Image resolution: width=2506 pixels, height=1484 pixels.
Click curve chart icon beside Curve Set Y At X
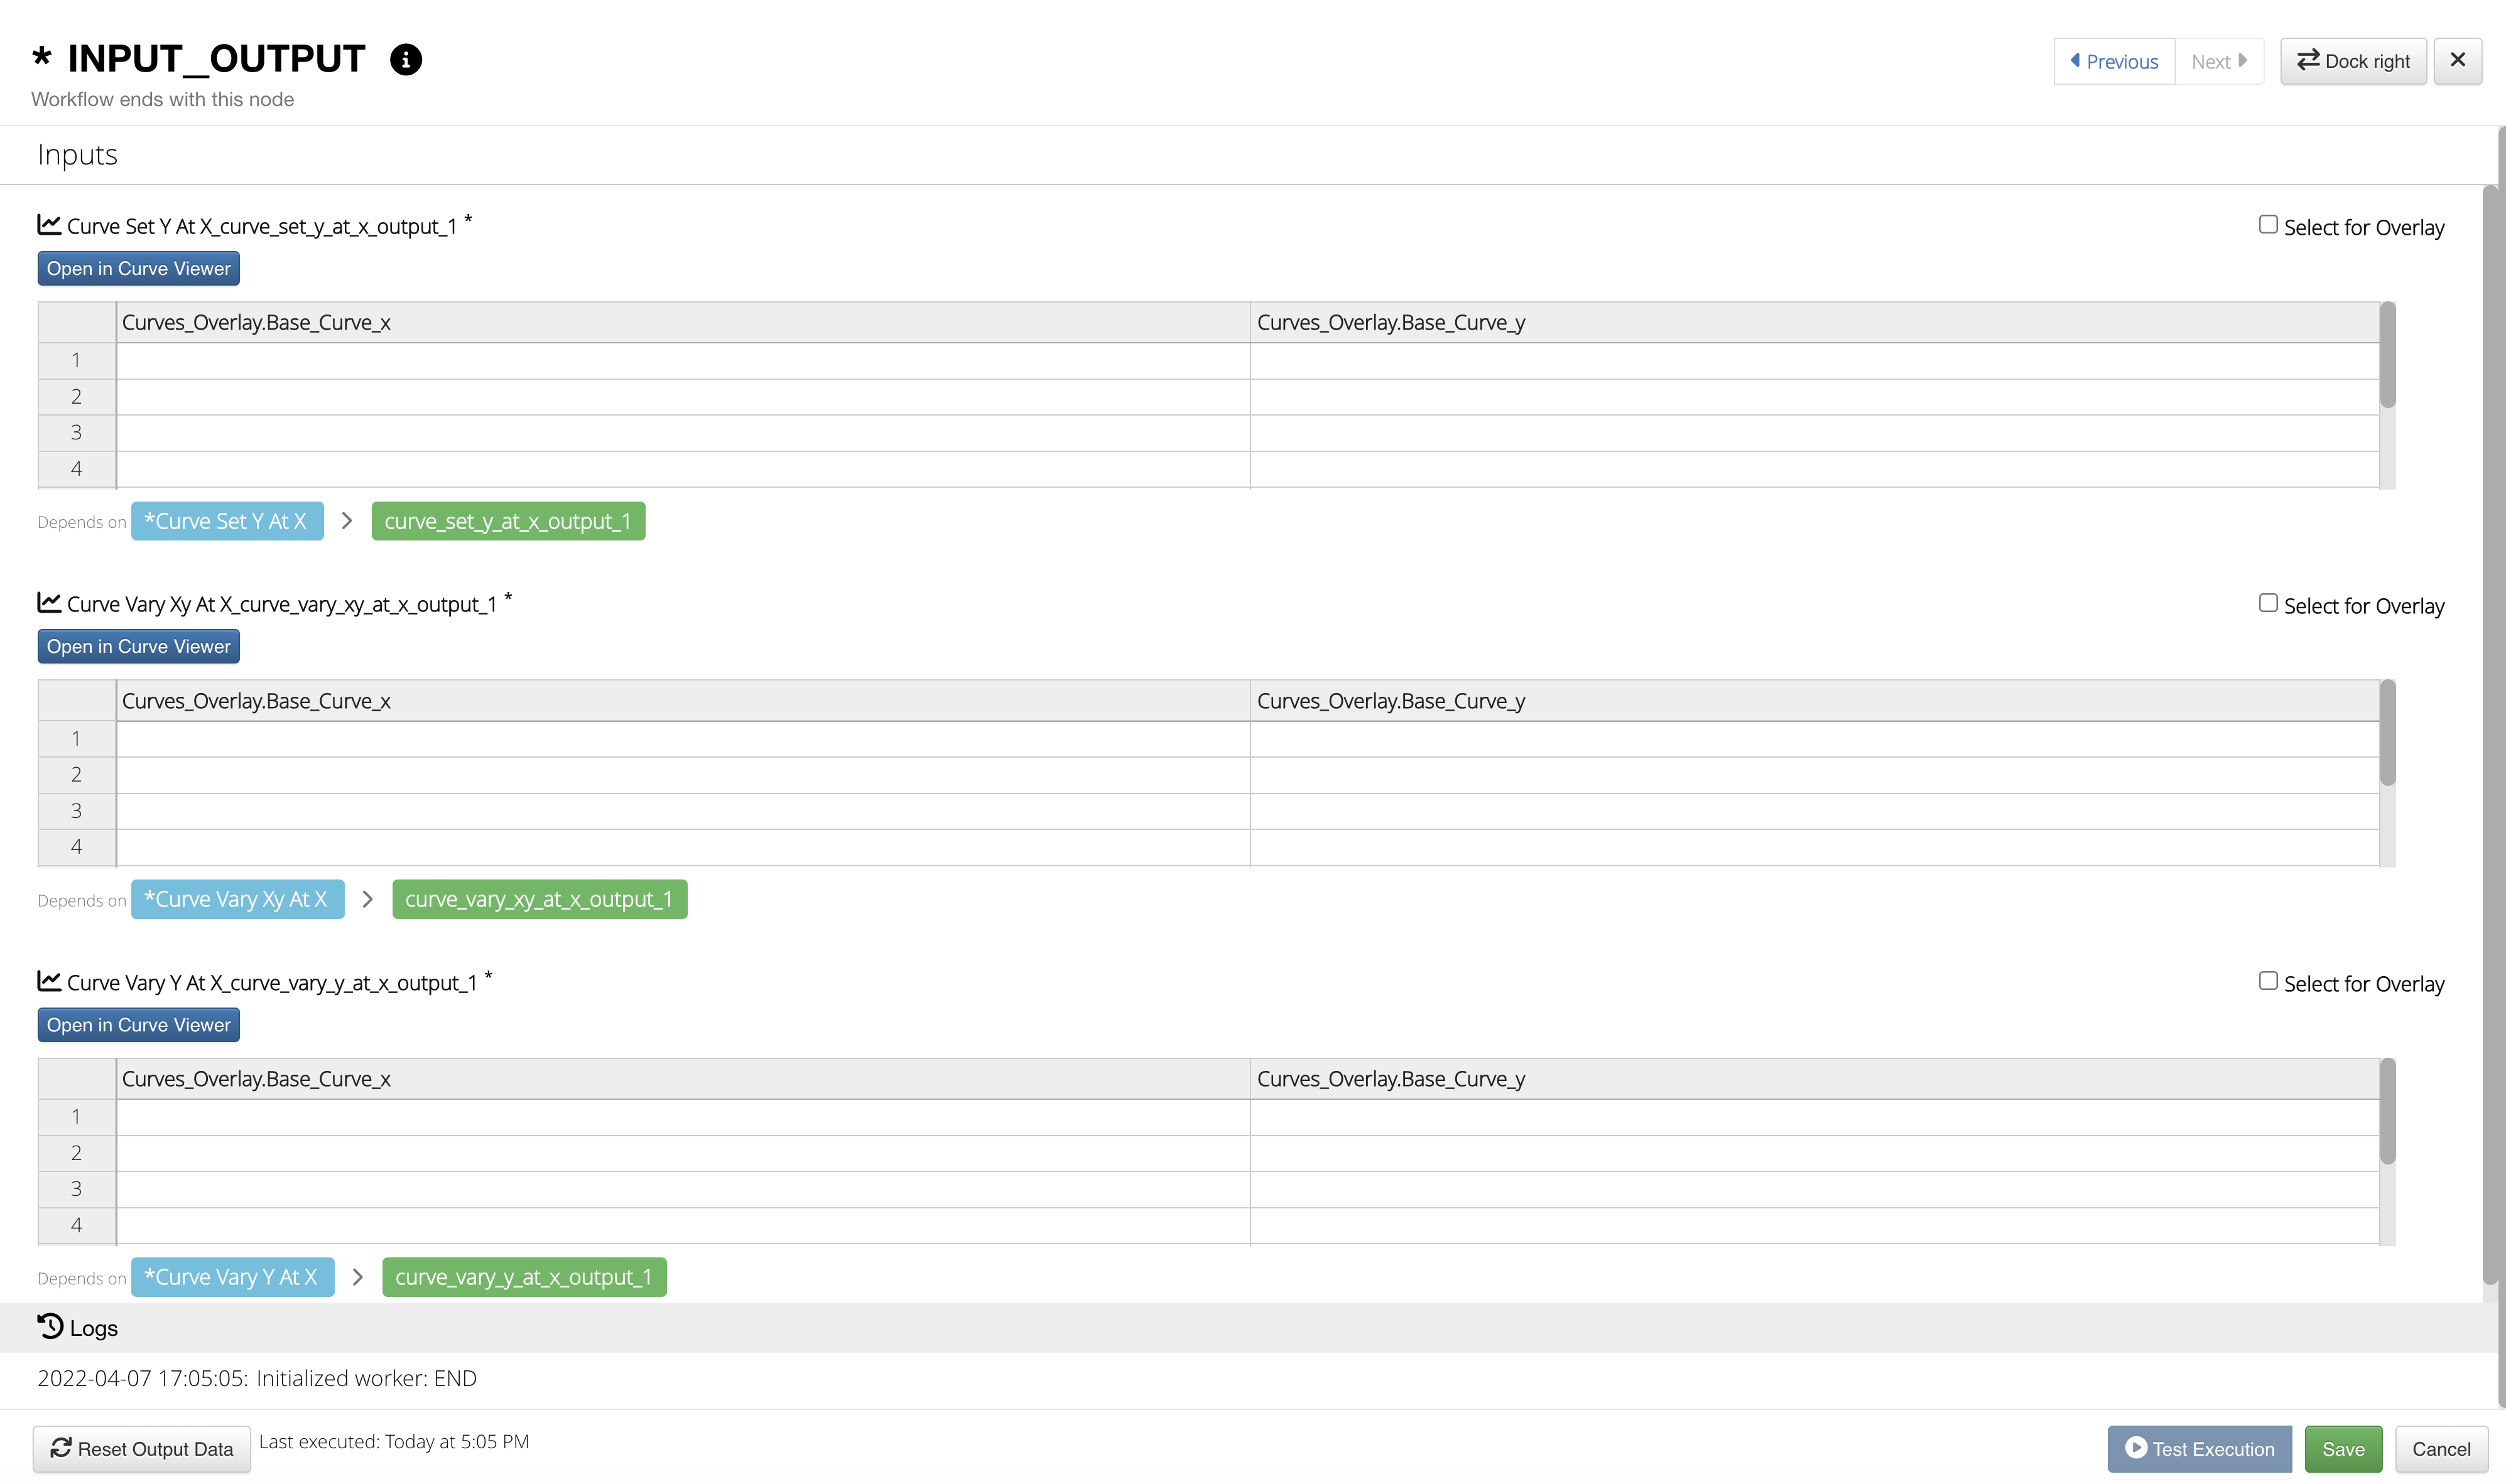pyautogui.click(x=49, y=224)
